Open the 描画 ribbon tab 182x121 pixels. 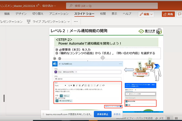[x=7, y=14]
